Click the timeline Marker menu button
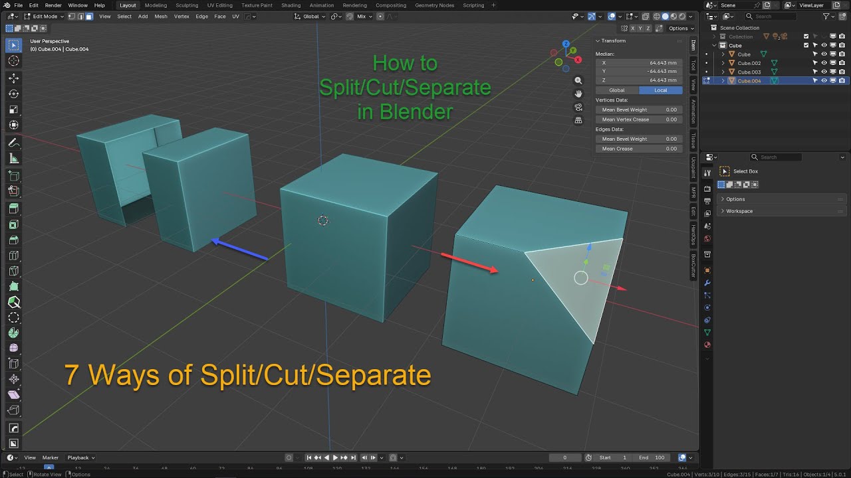The width and height of the screenshot is (851, 478). [x=51, y=457]
